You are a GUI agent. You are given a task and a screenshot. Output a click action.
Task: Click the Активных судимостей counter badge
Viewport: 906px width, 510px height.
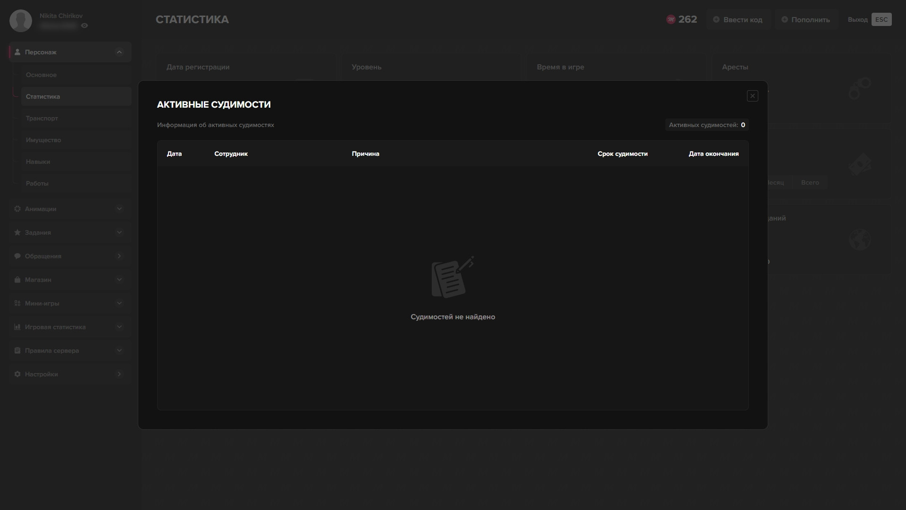[707, 125]
